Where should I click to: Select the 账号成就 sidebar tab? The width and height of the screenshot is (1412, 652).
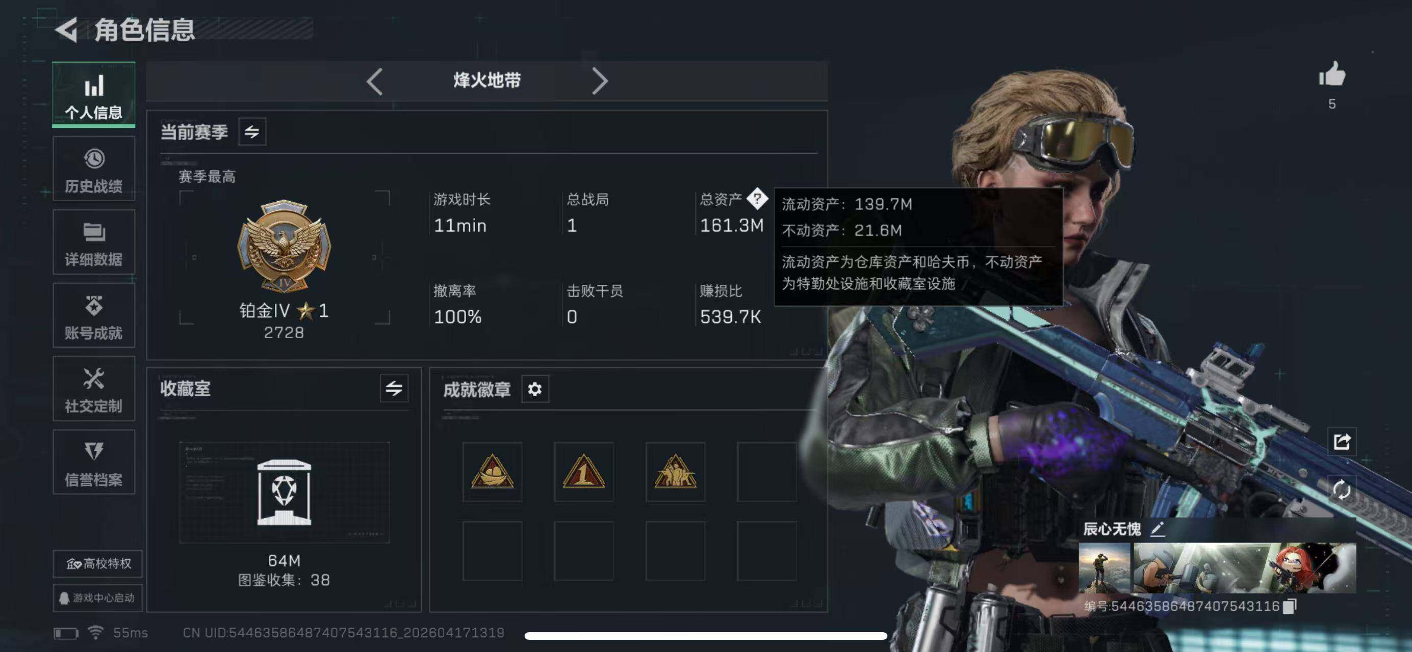(94, 316)
